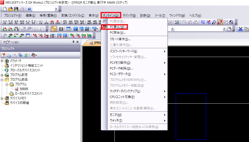Screen dimensions: 249x142
Task: Open the デバッグ(B) menu
Action: click(129, 15)
